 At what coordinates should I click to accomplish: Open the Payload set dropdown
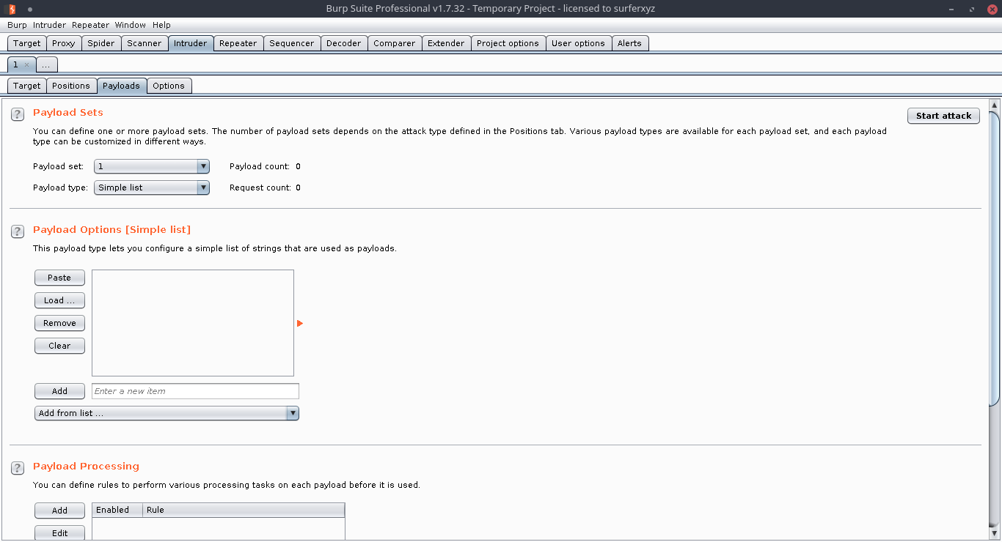coord(152,166)
